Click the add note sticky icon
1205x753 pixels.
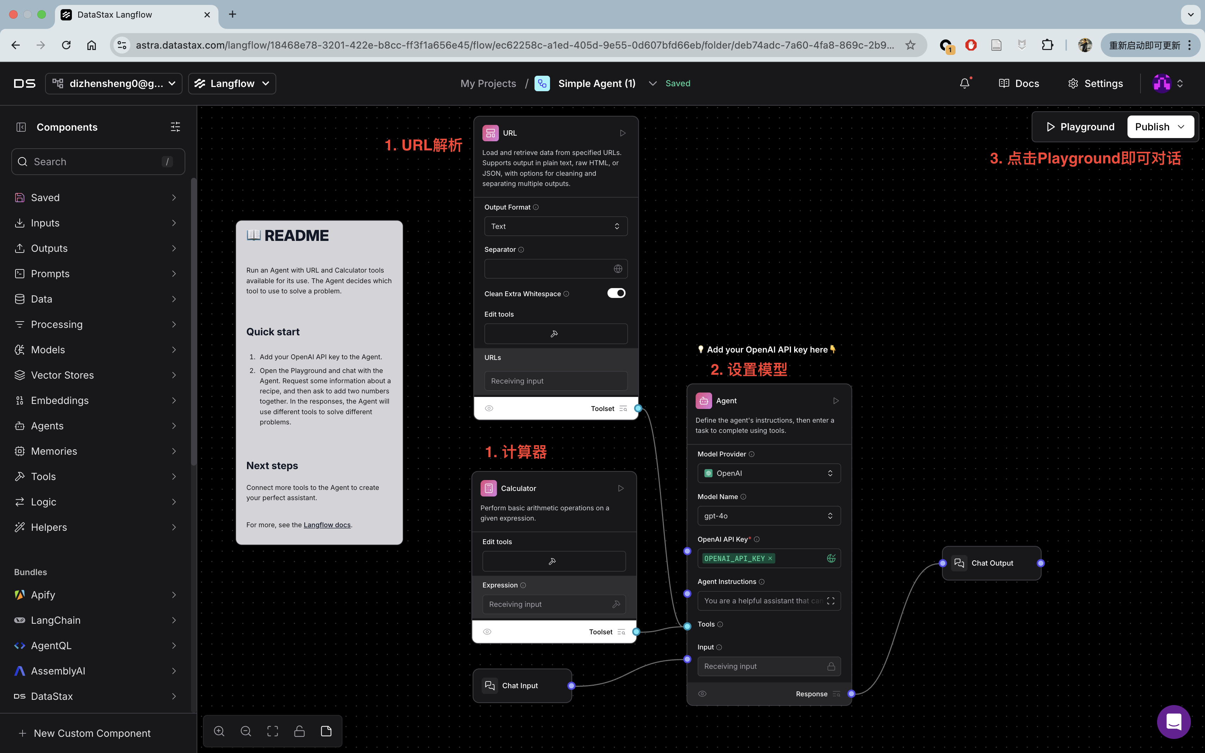click(326, 731)
